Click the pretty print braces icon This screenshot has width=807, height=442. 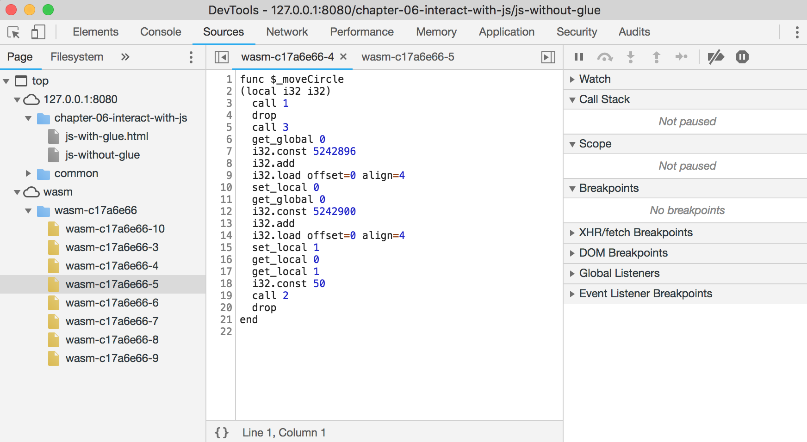222,432
